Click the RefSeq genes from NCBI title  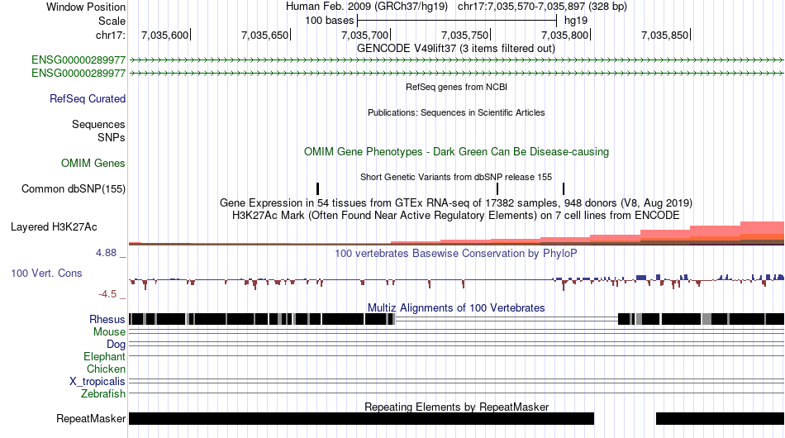coord(456,87)
